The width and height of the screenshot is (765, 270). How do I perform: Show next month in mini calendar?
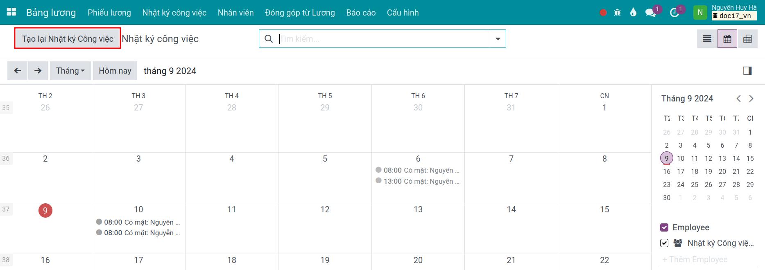(751, 99)
